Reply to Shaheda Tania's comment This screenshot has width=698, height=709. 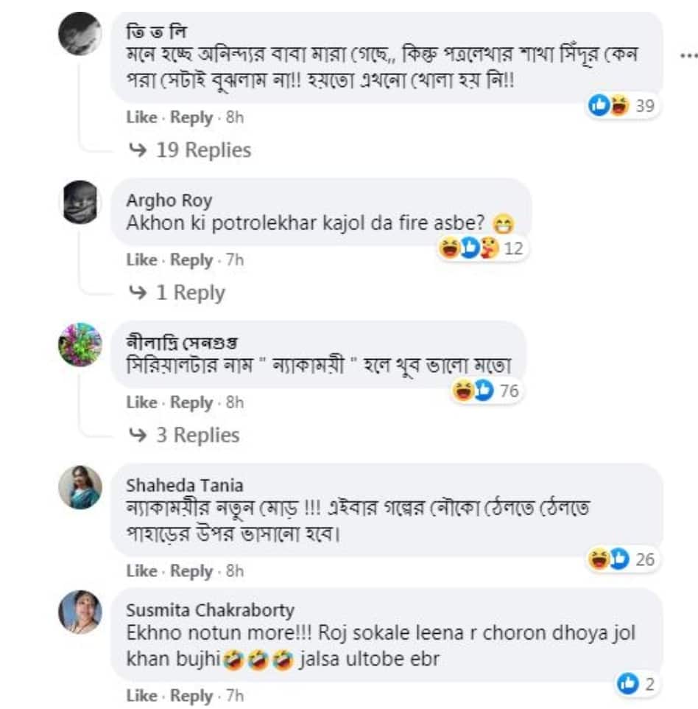[x=191, y=571]
